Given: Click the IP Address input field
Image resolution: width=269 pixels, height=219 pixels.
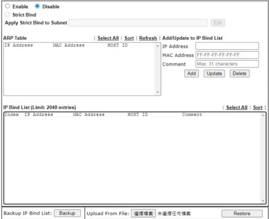Looking at the screenshot, I should (227, 46).
